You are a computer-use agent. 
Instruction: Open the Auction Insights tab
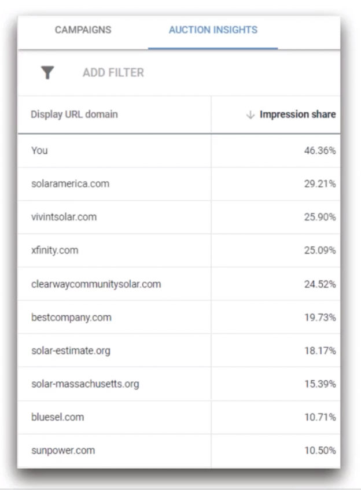pos(213,30)
